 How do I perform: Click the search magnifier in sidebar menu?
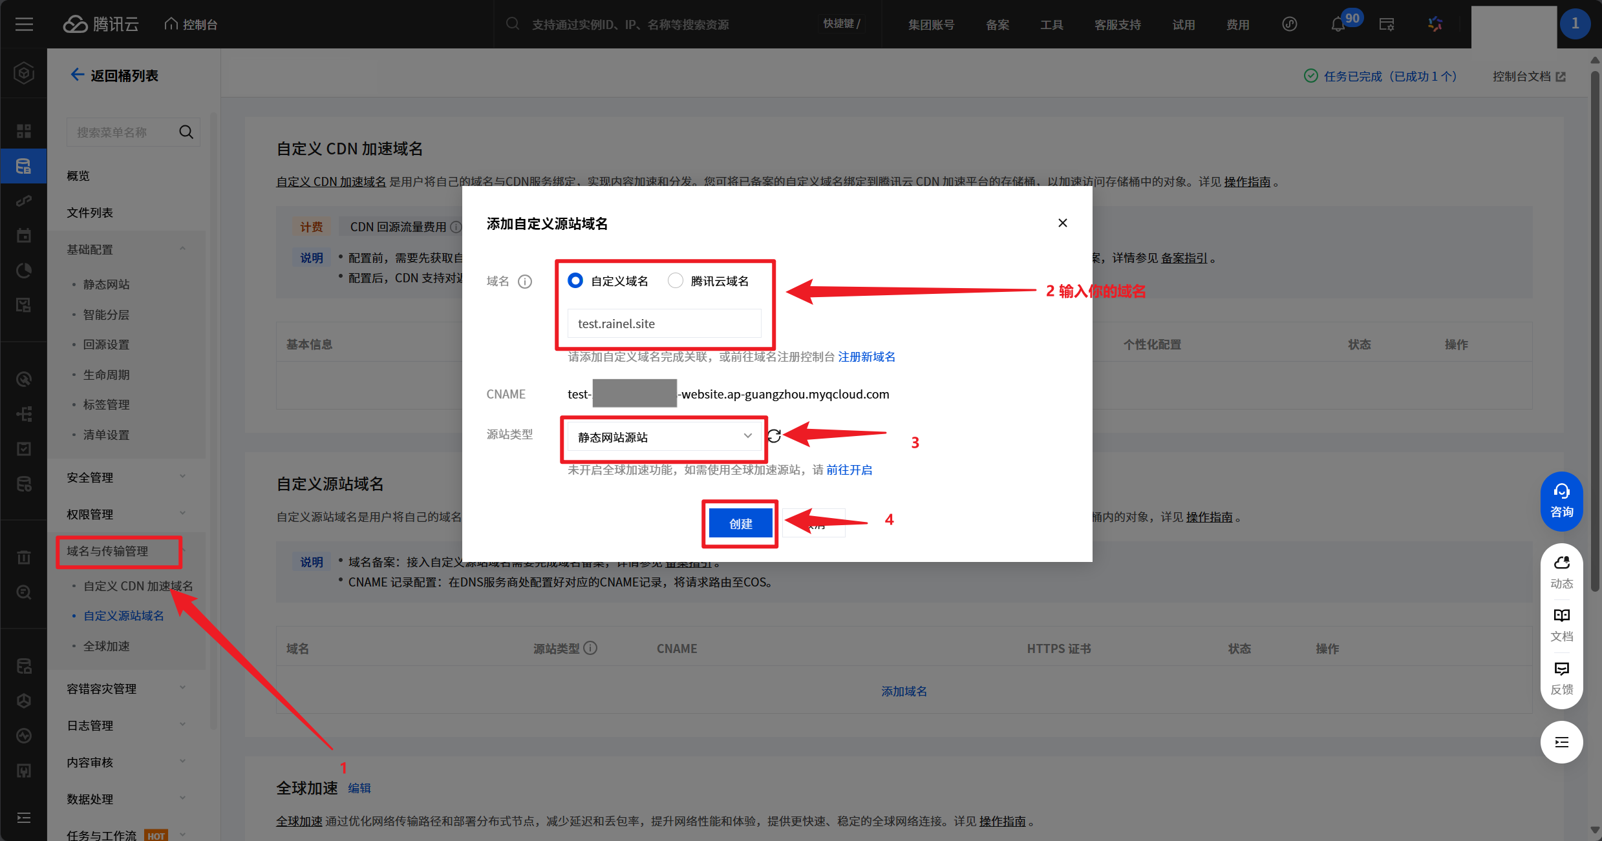coord(186,132)
